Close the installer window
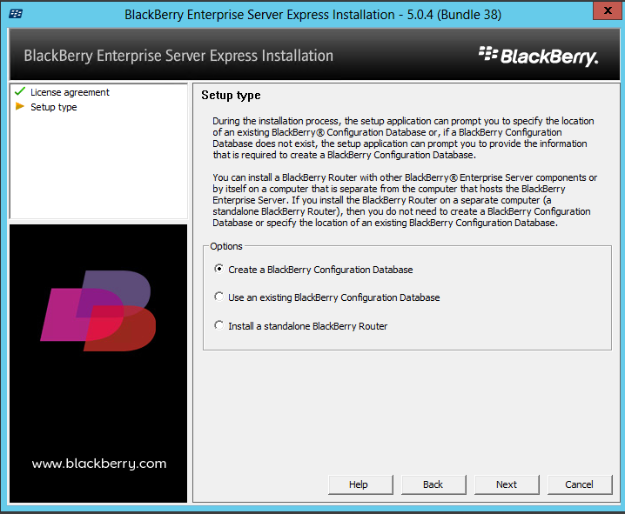Screen dimensions: 625x514 [x=608, y=10]
